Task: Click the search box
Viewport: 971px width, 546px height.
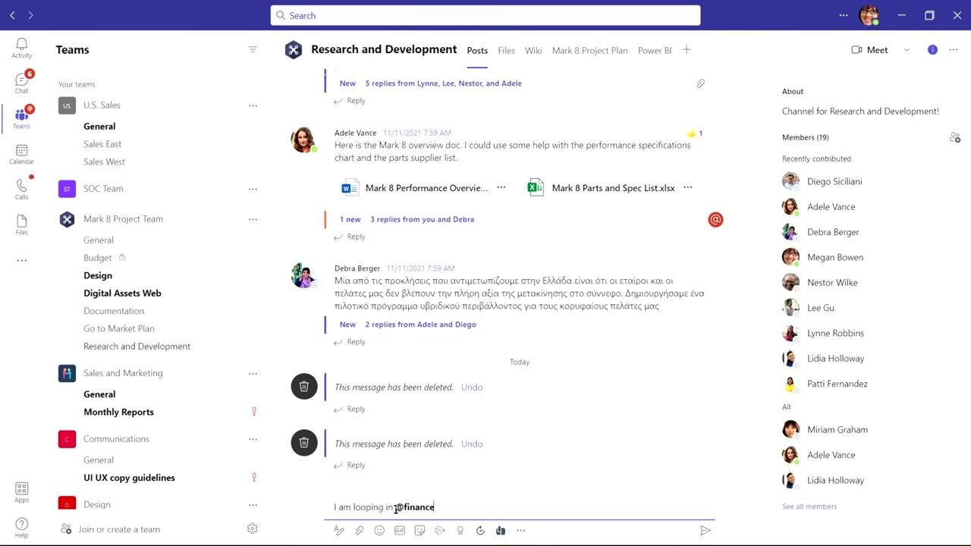Action: (x=485, y=15)
